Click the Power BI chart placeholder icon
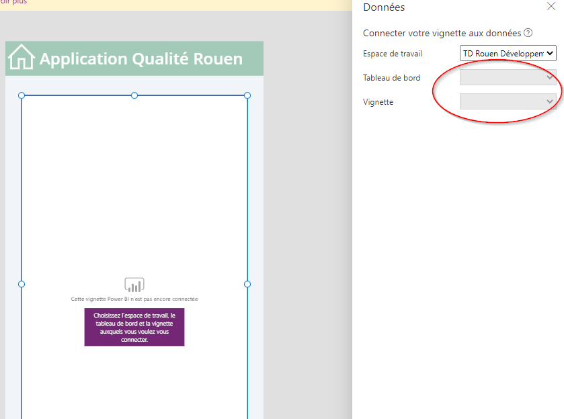Viewport: 564px width, 419px height. click(134, 285)
